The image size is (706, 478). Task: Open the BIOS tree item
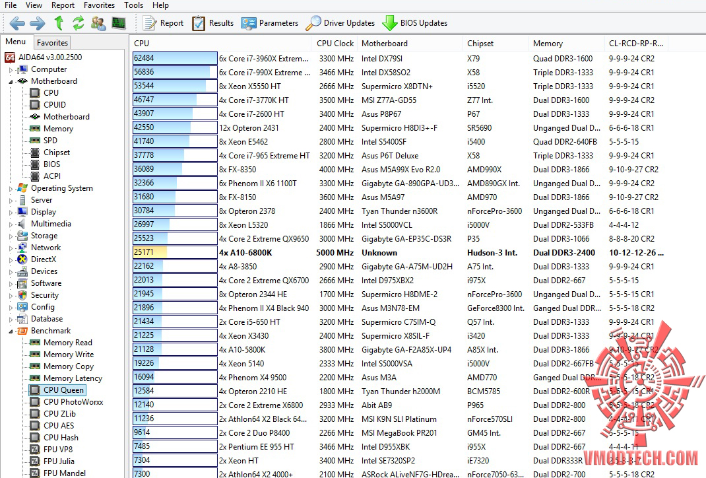[x=51, y=164]
